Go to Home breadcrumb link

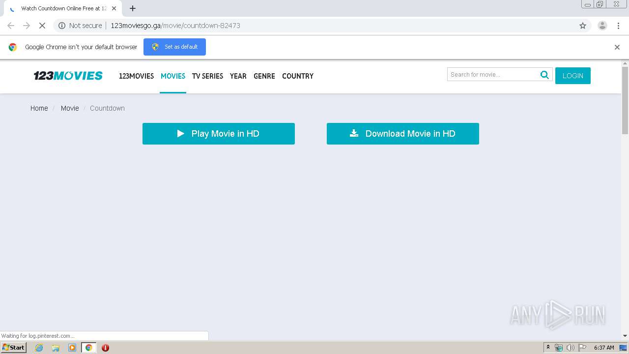(x=39, y=108)
